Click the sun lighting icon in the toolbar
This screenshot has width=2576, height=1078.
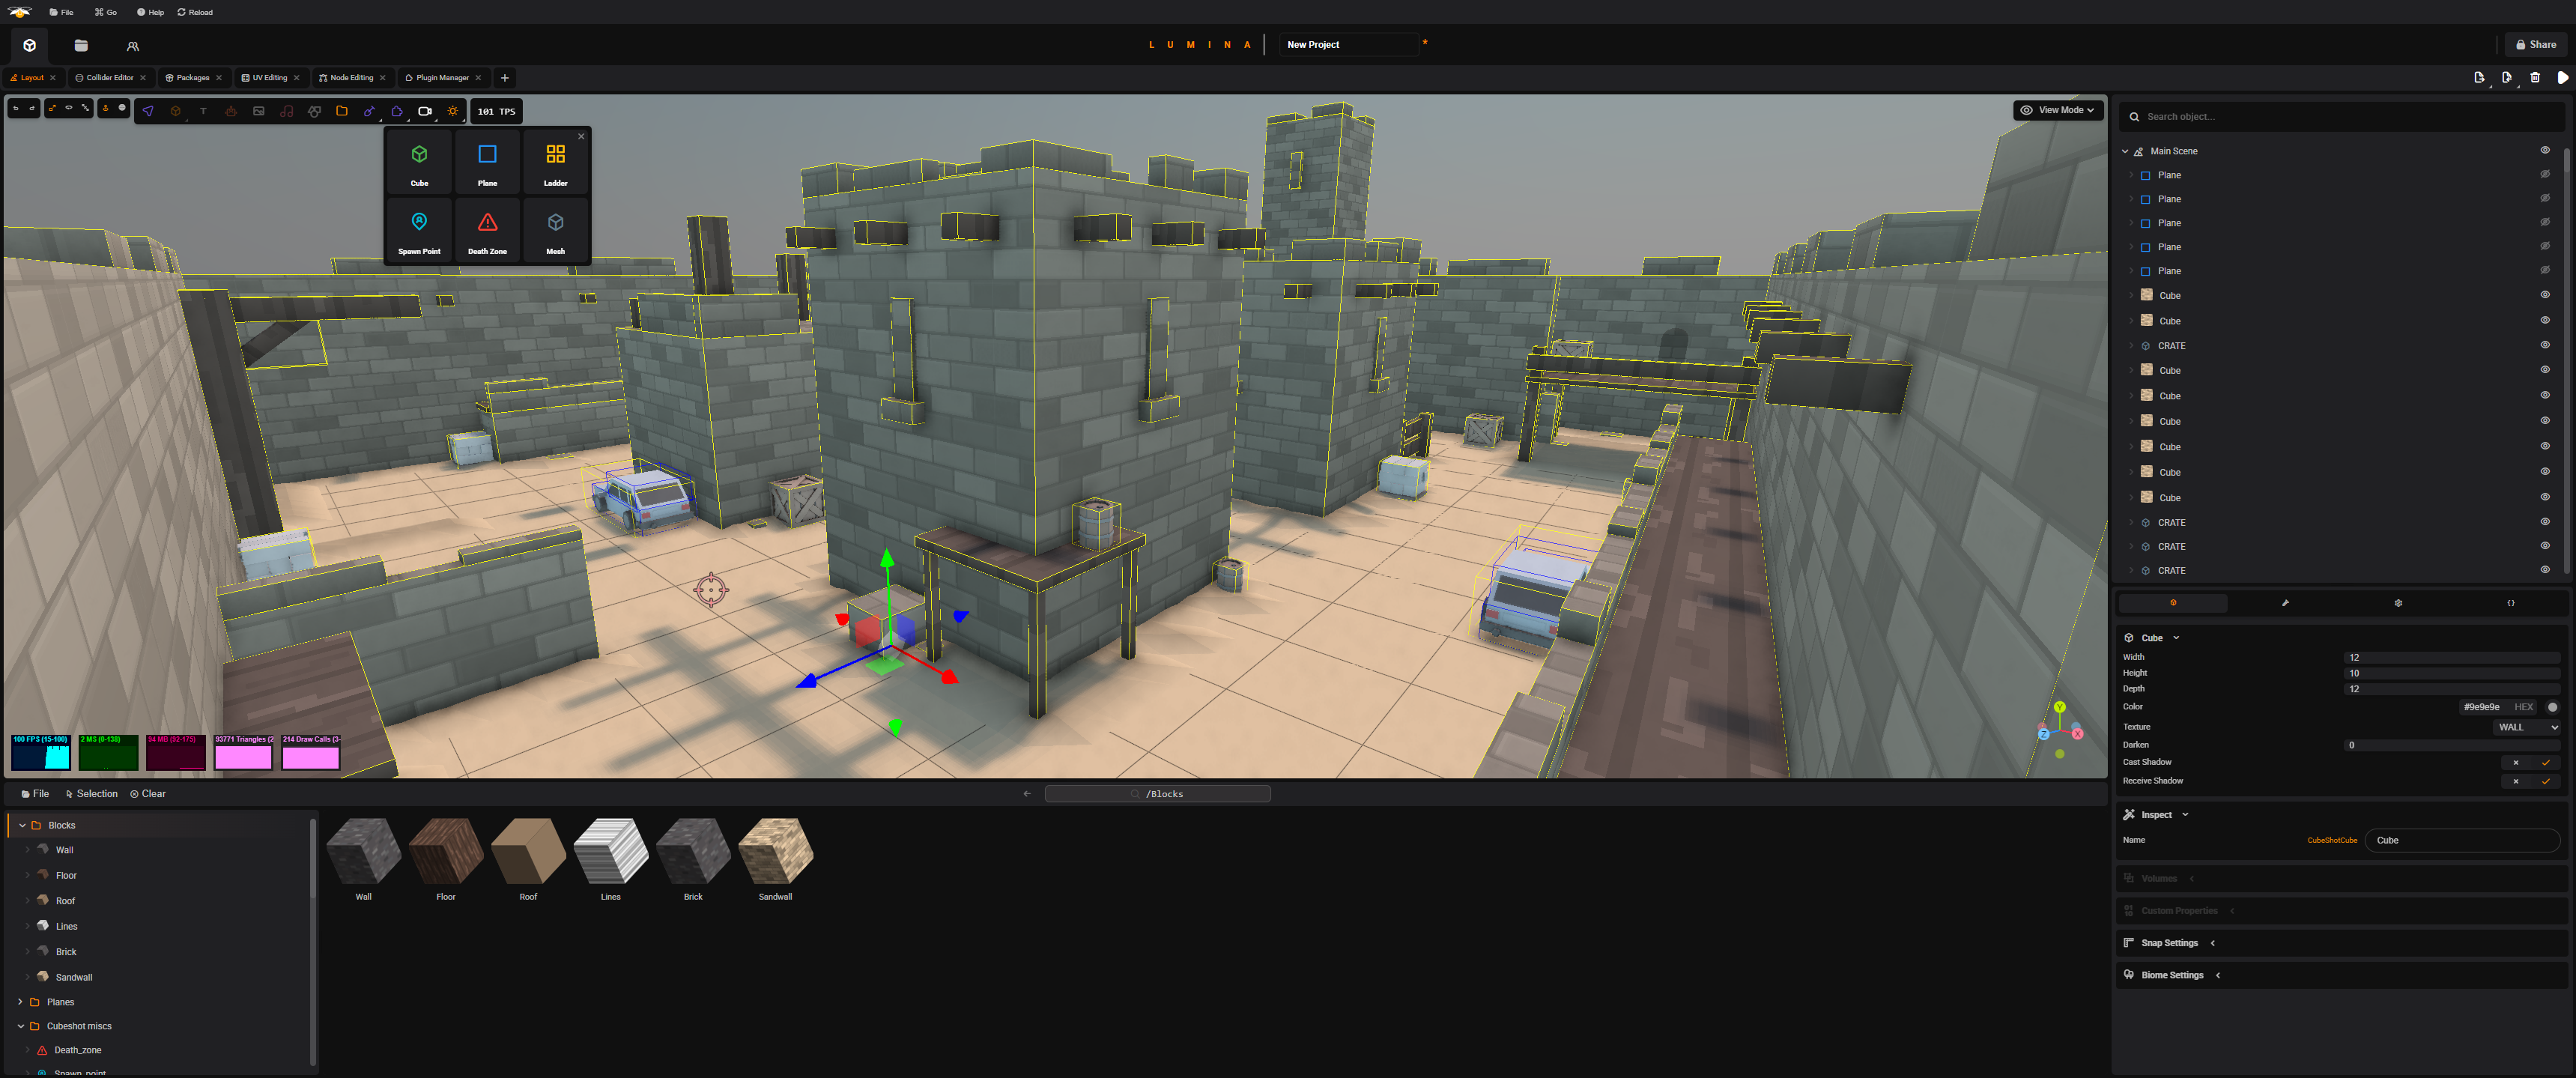point(453,111)
